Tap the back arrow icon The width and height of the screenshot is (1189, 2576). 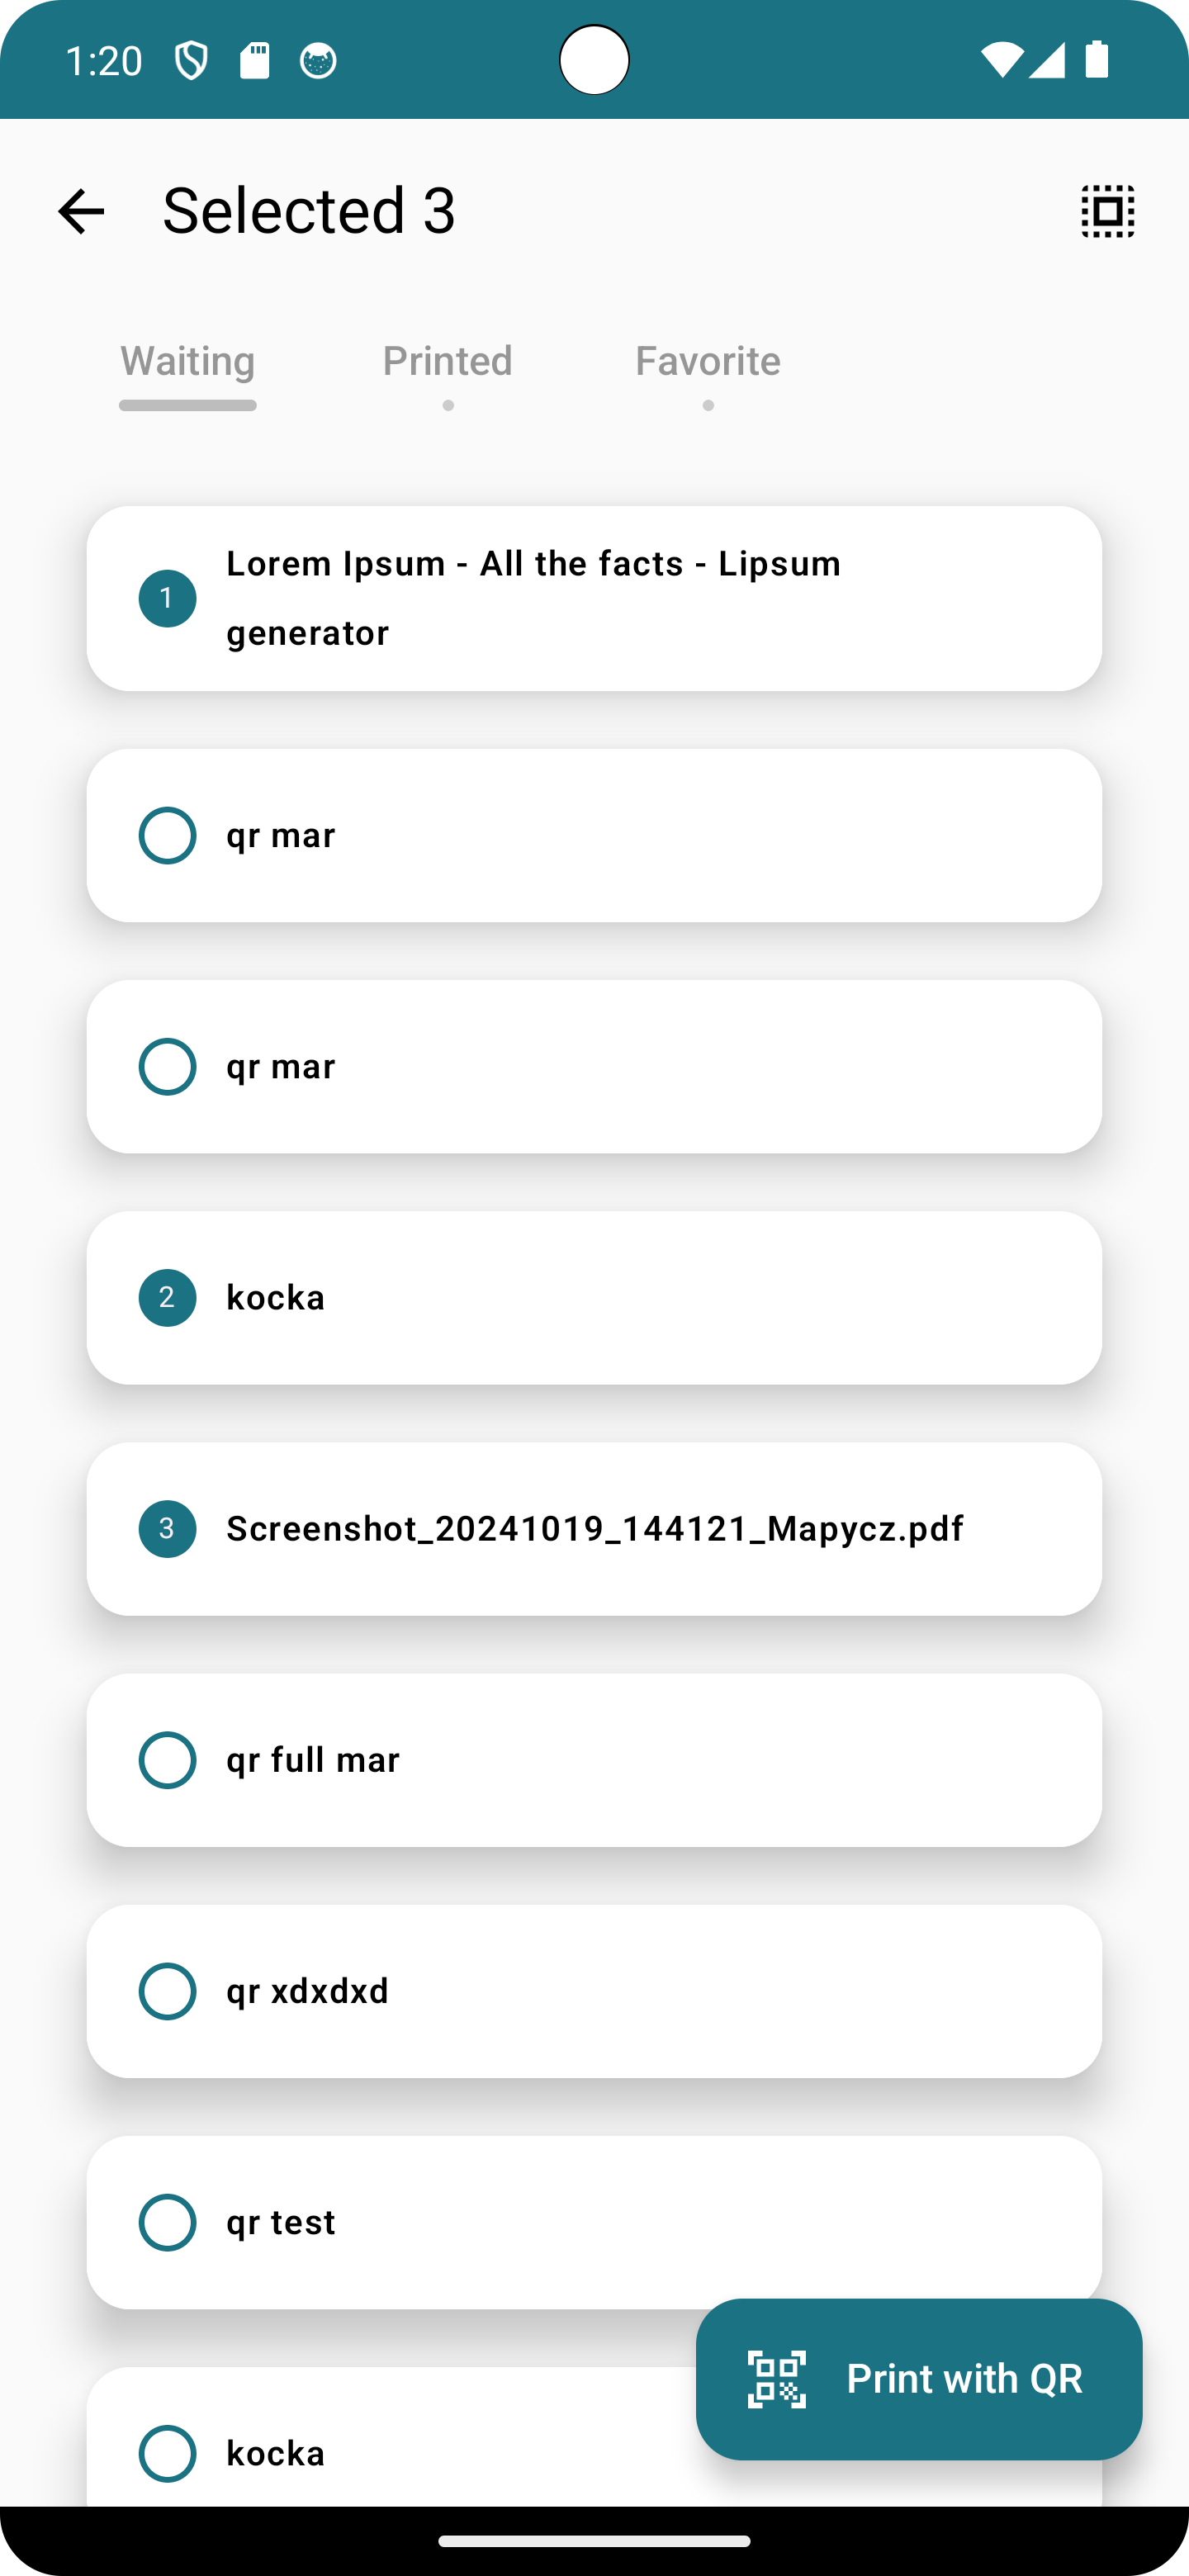(x=81, y=211)
